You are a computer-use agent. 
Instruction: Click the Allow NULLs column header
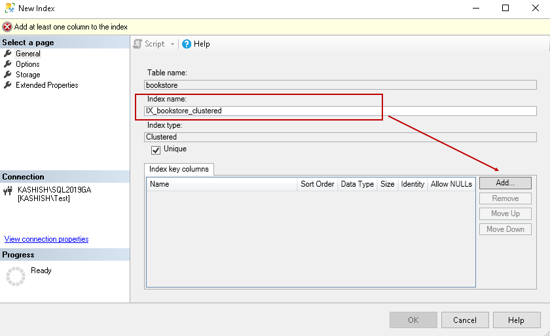[451, 184]
